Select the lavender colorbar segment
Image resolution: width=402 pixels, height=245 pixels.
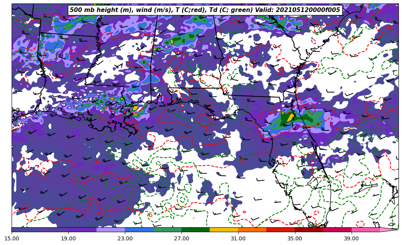pyautogui.click(x=110, y=230)
